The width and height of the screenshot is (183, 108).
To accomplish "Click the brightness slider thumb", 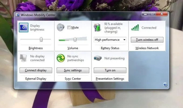I will (x=41, y=39).
